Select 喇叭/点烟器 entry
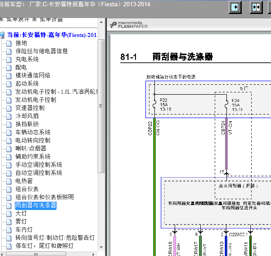 (x=31, y=149)
